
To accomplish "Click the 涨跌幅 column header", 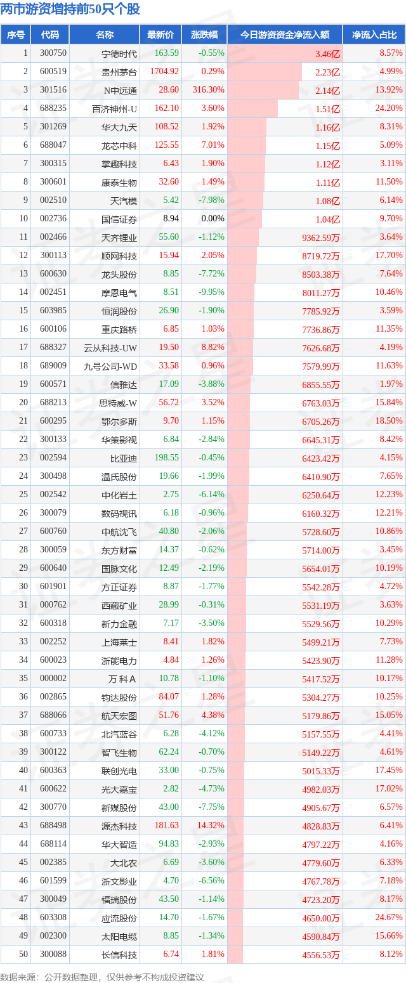I will (204, 35).
